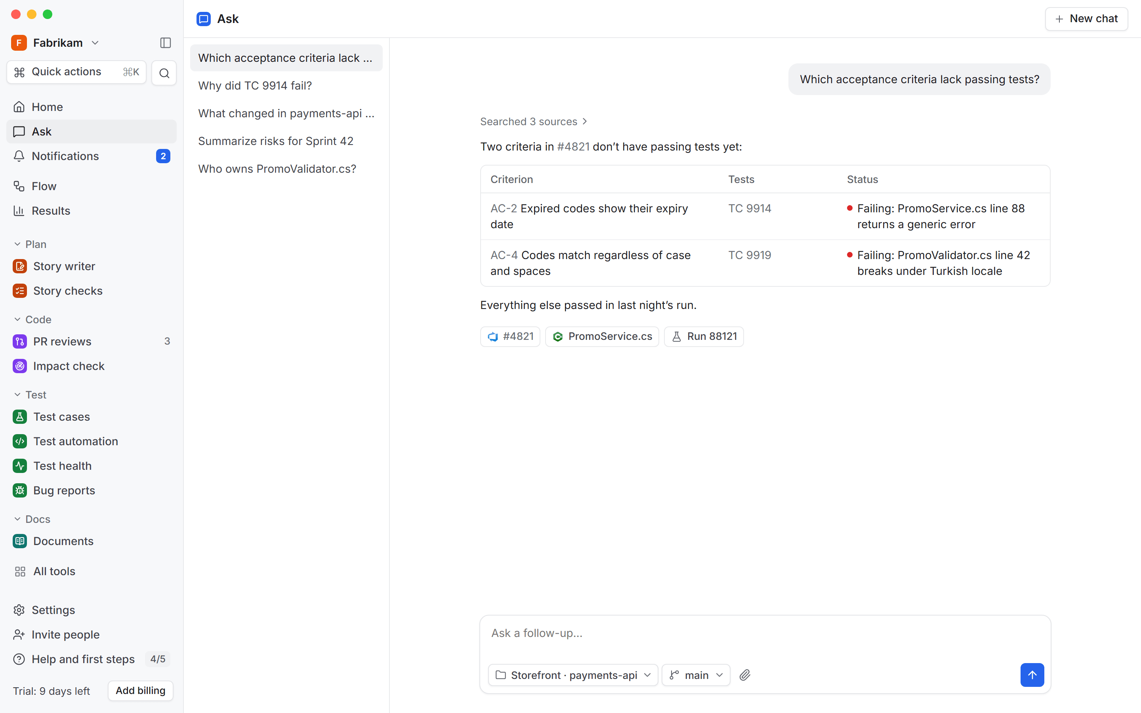1141x713 pixels.
Task: Open Test automation
Action: click(x=92, y=441)
